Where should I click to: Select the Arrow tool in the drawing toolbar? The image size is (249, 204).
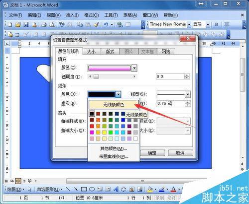click(76, 189)
